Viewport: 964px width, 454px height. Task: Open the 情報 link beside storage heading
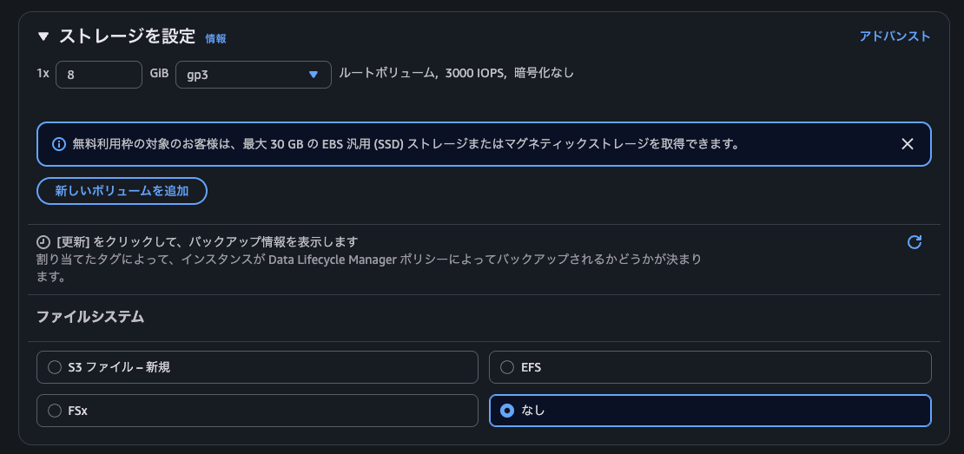[x=215, y=39]
